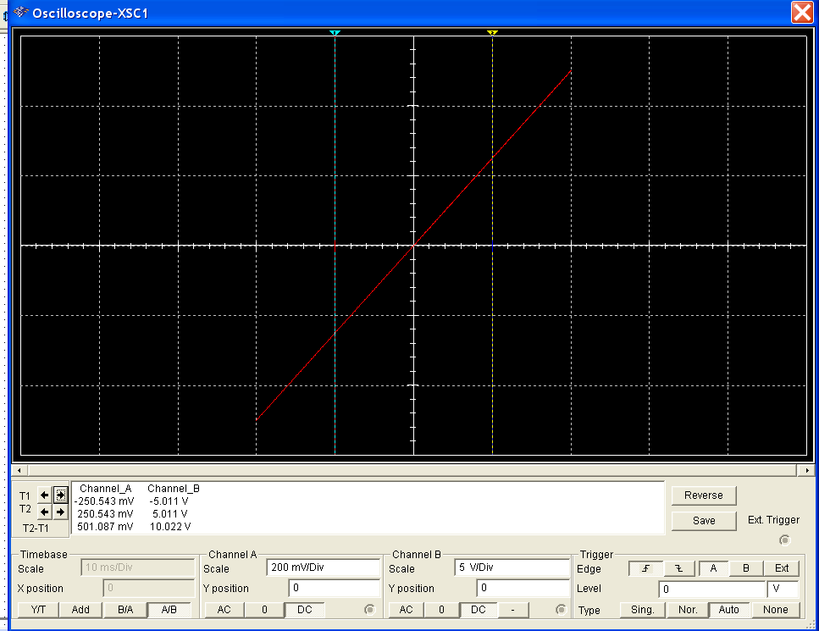Click the oscilloscope title bar icon
Screen dimensions: 819x631
(20, 12)
